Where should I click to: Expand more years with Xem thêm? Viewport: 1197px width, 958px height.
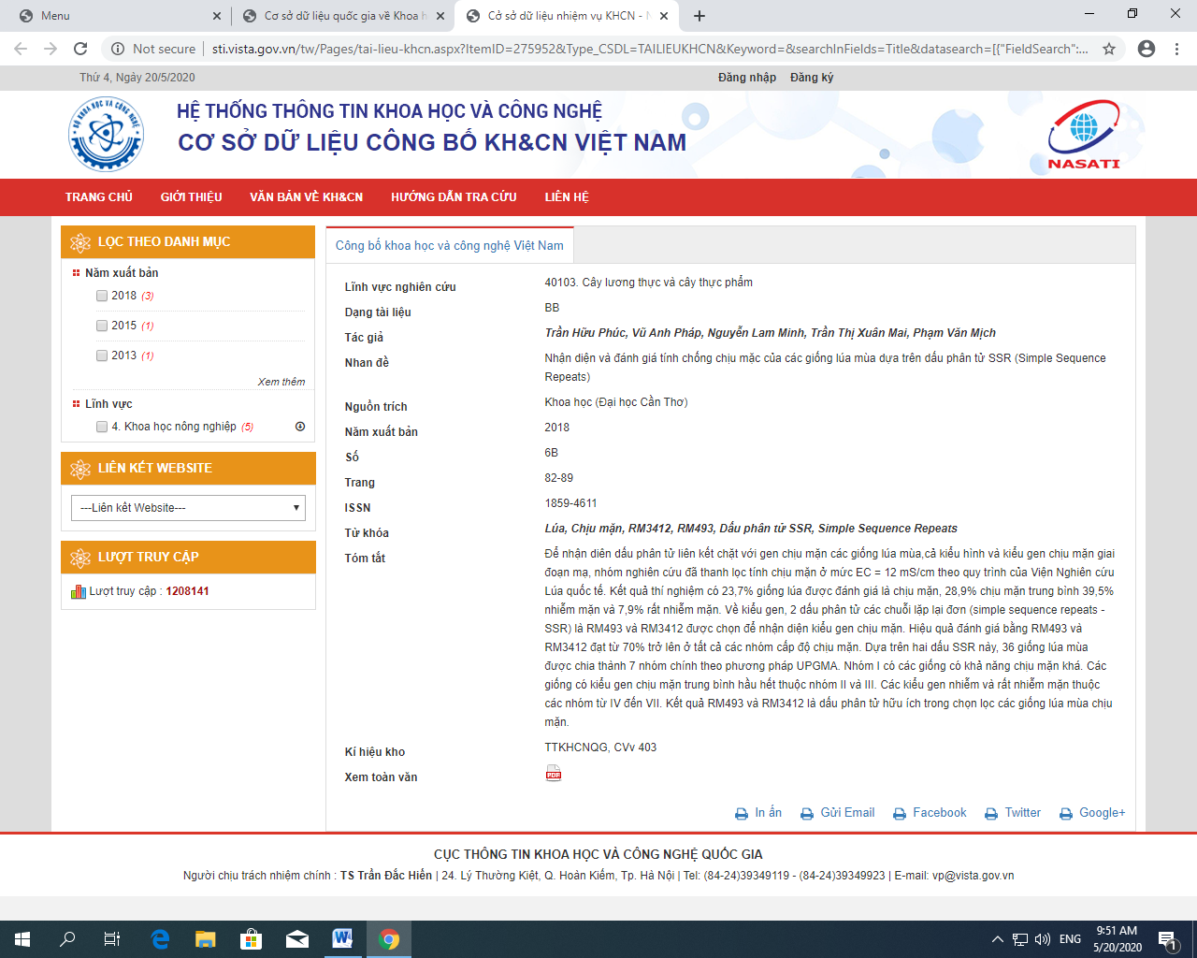click(281, 382)
